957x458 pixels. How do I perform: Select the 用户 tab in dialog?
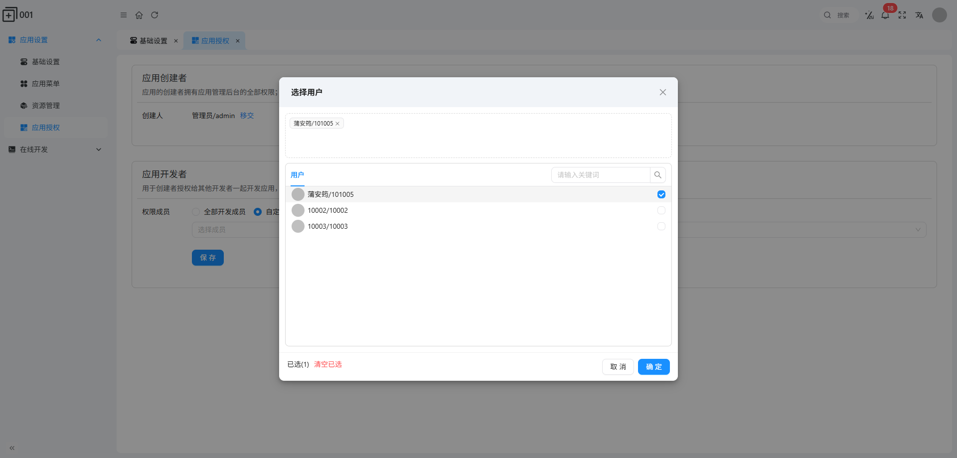tap(298, 175)
